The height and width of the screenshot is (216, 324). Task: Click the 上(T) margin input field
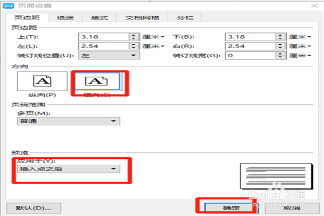(104, 37)
